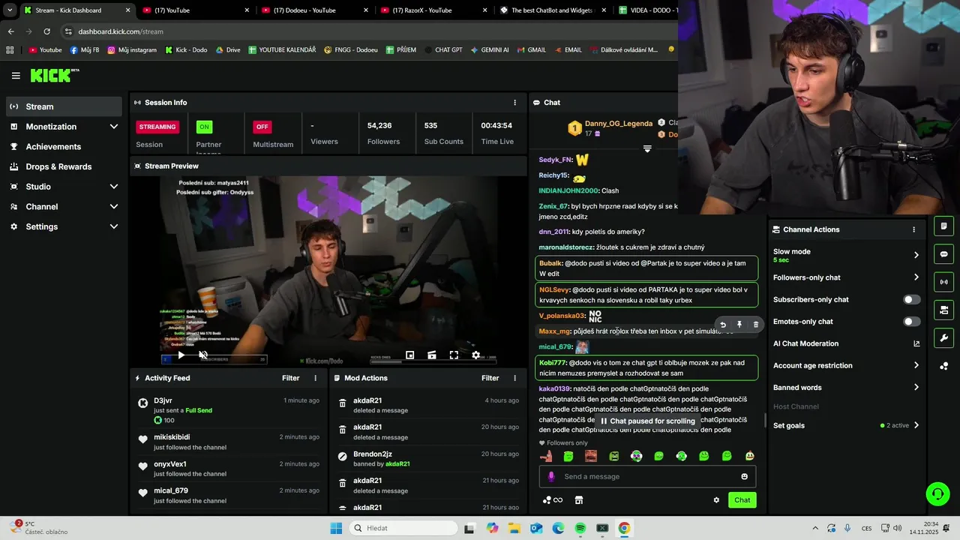Open Banned words chevron
The height and width of the screenshot is (540, 960).
[916, 388]
